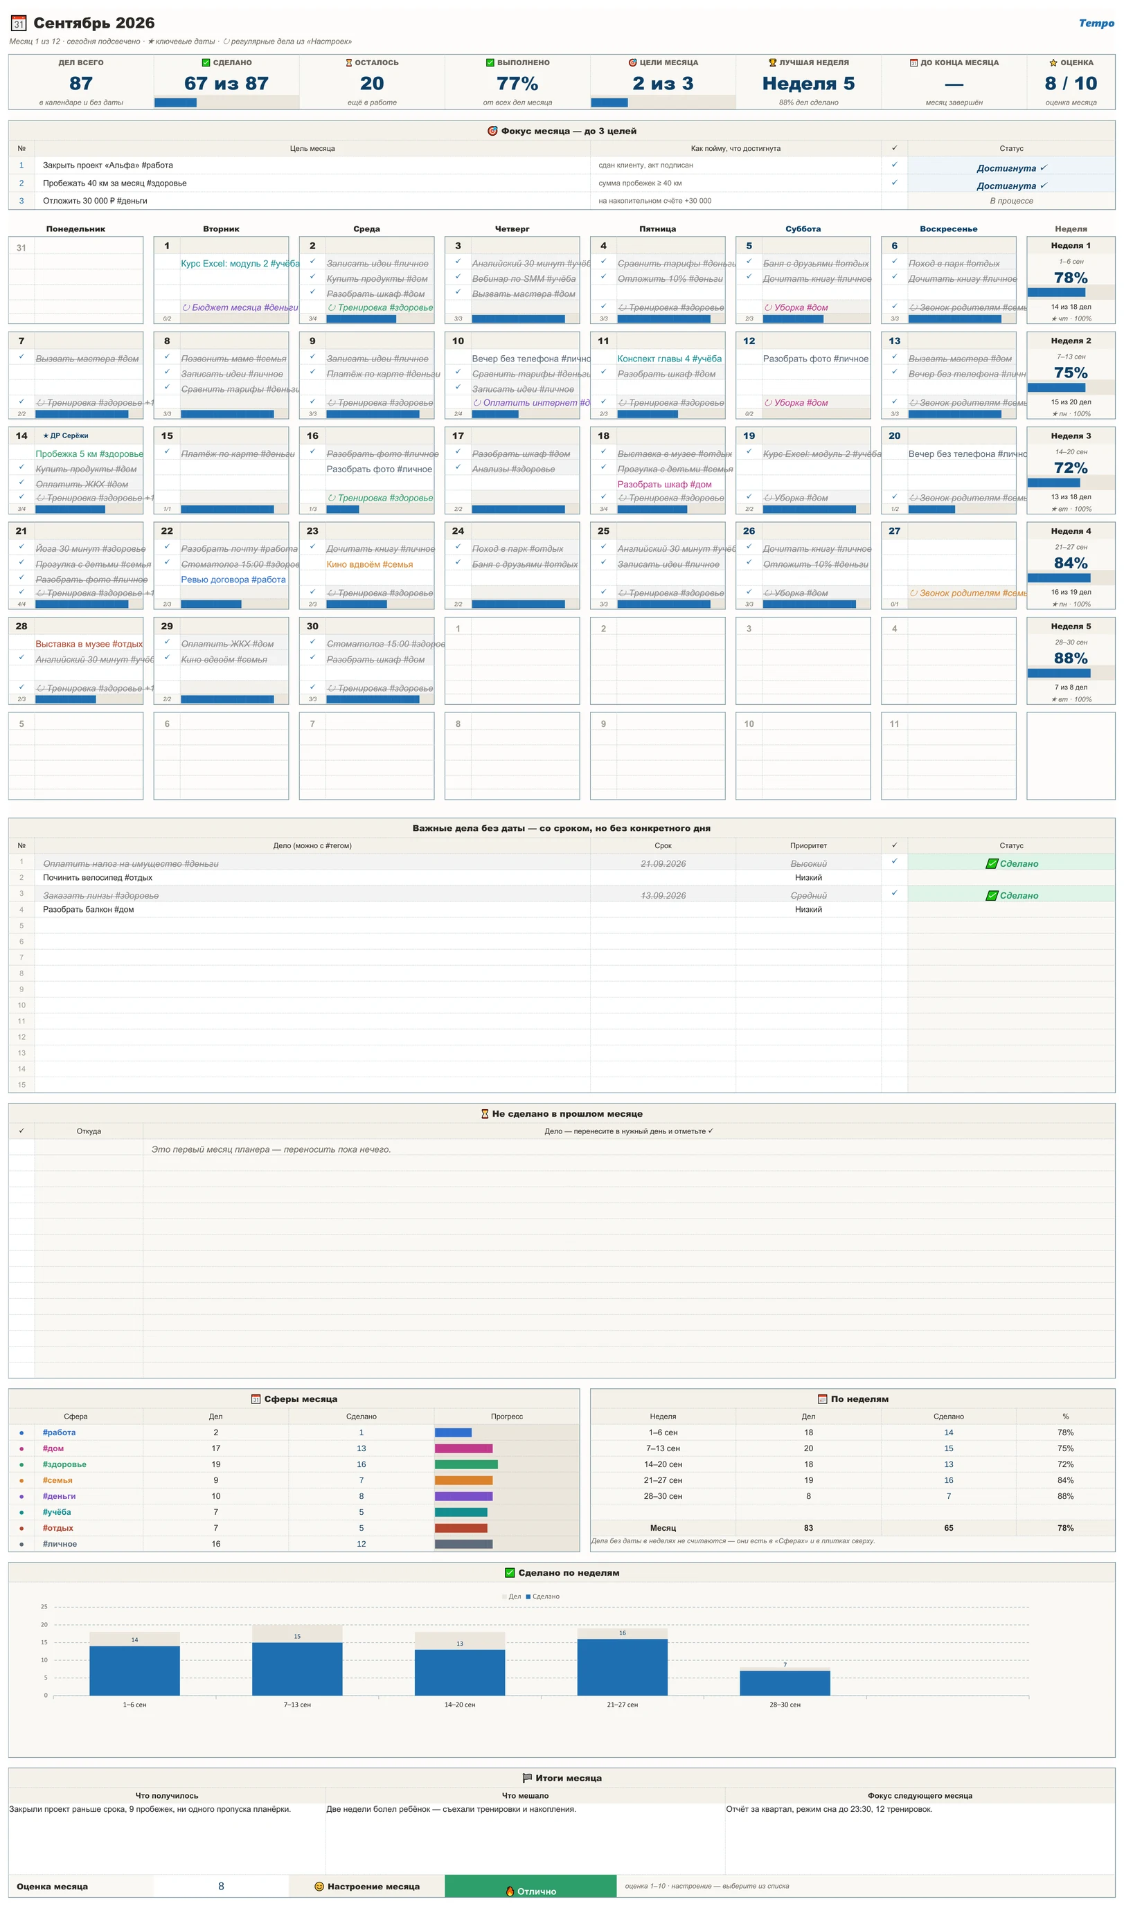Open priority dropdown Высокий for Оплатить налог
Viewport: 1124px width, 1906px height.
[808, 863]
